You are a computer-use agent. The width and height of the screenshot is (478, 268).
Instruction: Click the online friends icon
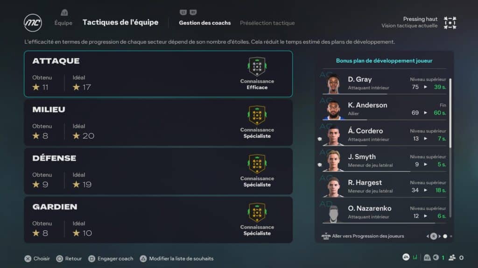452,257
